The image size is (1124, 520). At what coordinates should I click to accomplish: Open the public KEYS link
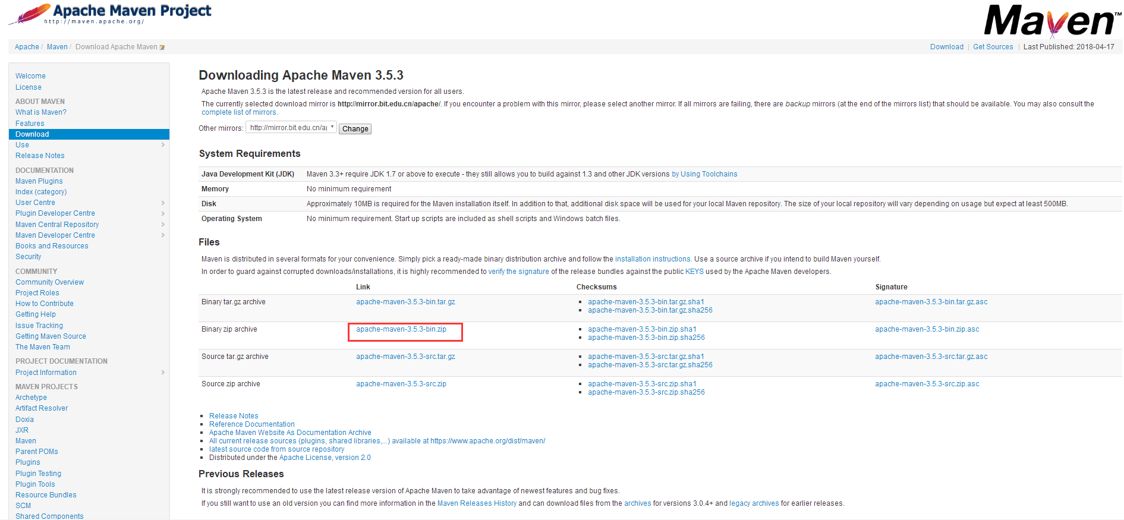(x=694, y=272)
